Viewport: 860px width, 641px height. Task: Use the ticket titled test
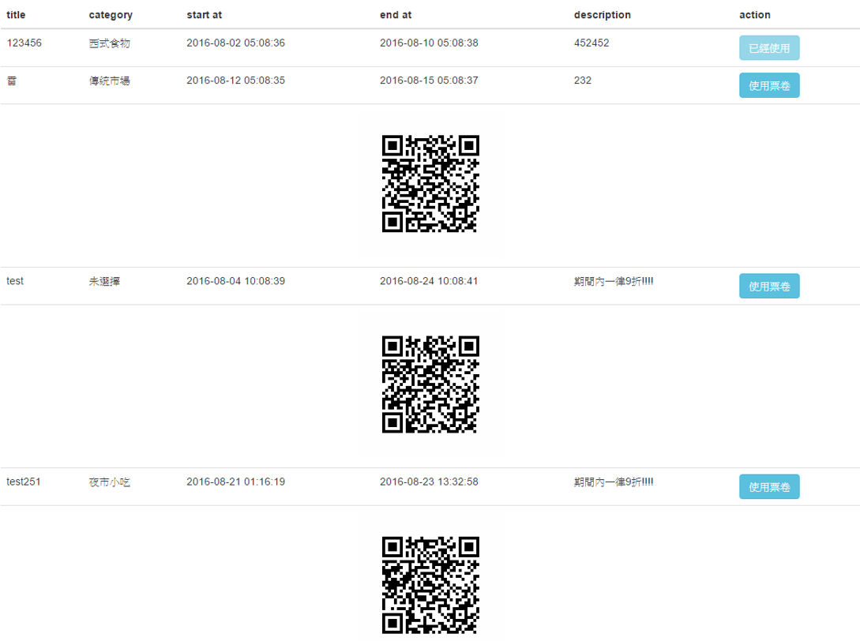pyautogui.click(x=768, y=286)
